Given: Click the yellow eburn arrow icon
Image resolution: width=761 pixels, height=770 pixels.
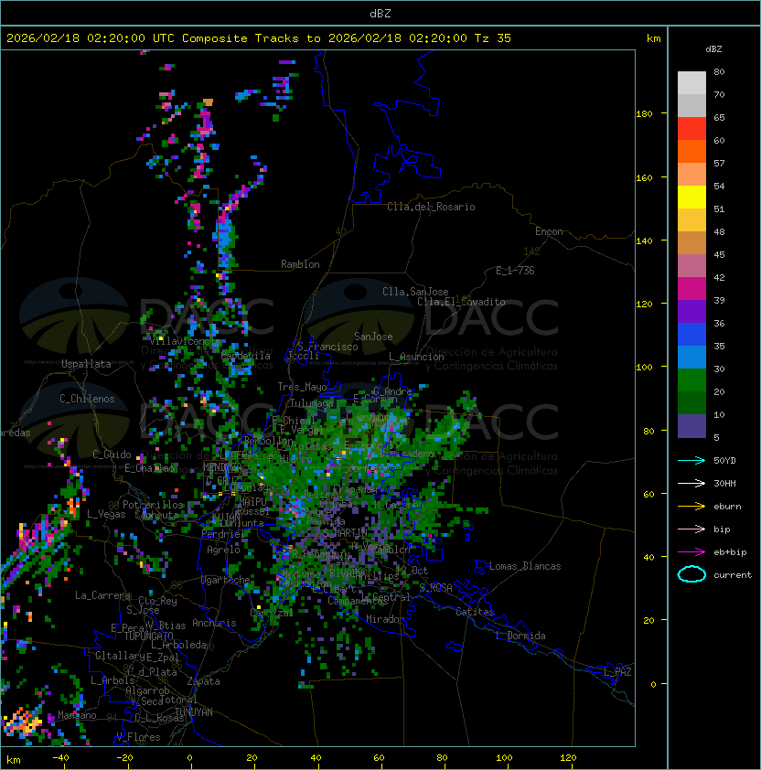Looking at the screenshot, I should click(691, 507).
